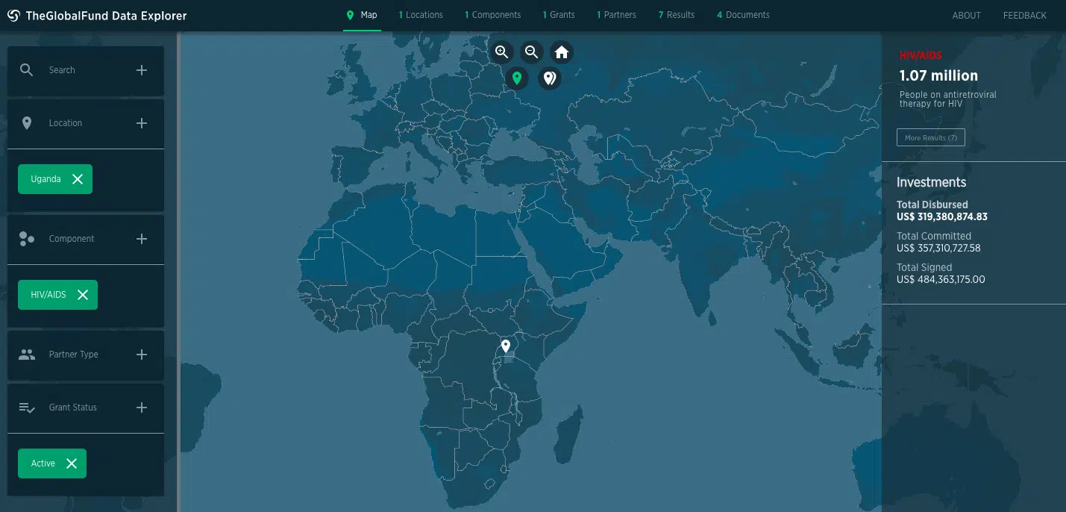Click the More Results (7) button
The width and height of the screenshot is (1066, 512).
[930, 138]
